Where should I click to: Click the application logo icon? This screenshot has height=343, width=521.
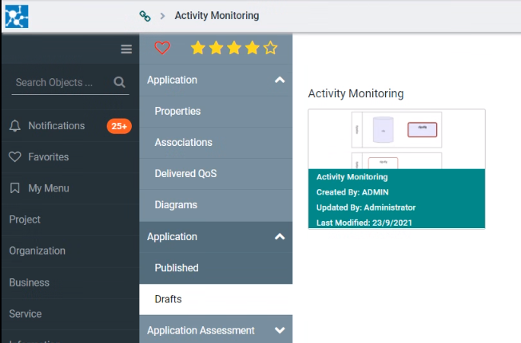point(16,15)
